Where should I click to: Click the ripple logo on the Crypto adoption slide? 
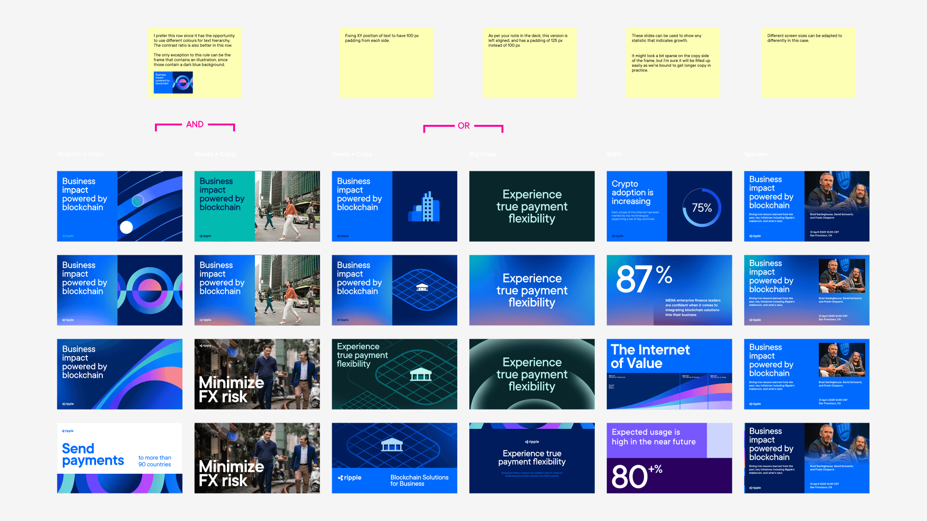click(x=618, y=236)
